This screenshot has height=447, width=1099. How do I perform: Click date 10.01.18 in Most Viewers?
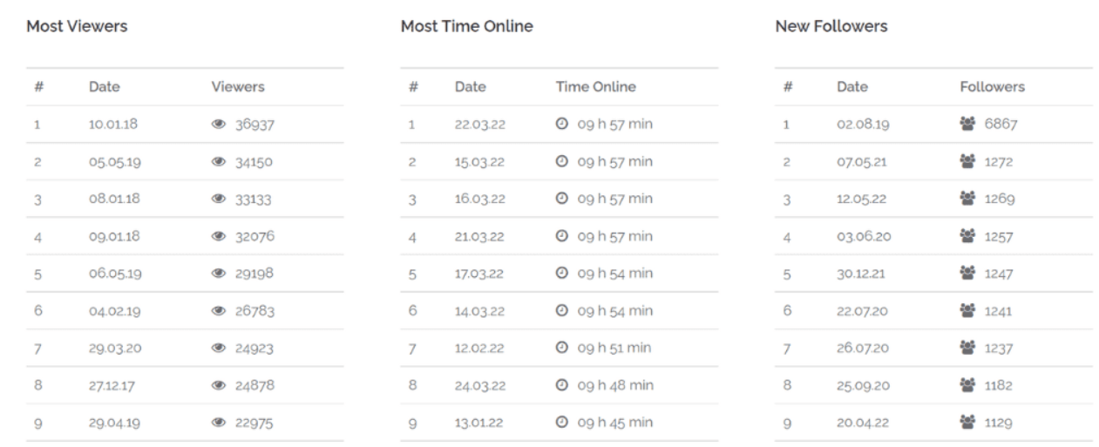click(x=113, y=125)
